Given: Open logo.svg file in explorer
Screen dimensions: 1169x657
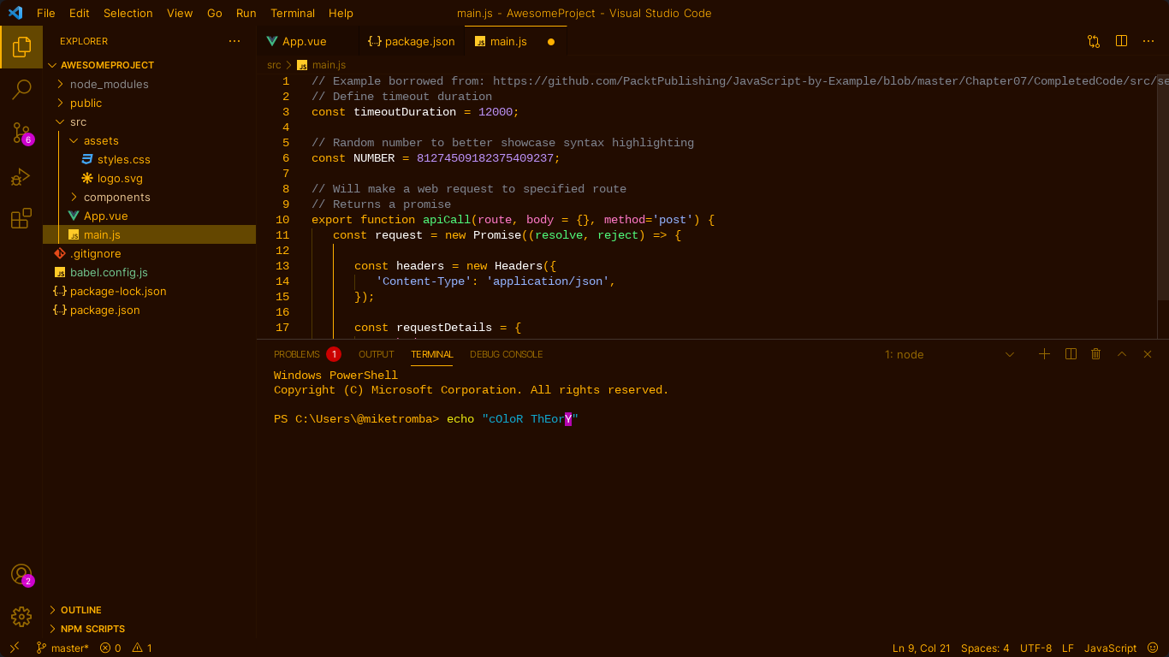Looking at the screenshot, I should point(120,178).
